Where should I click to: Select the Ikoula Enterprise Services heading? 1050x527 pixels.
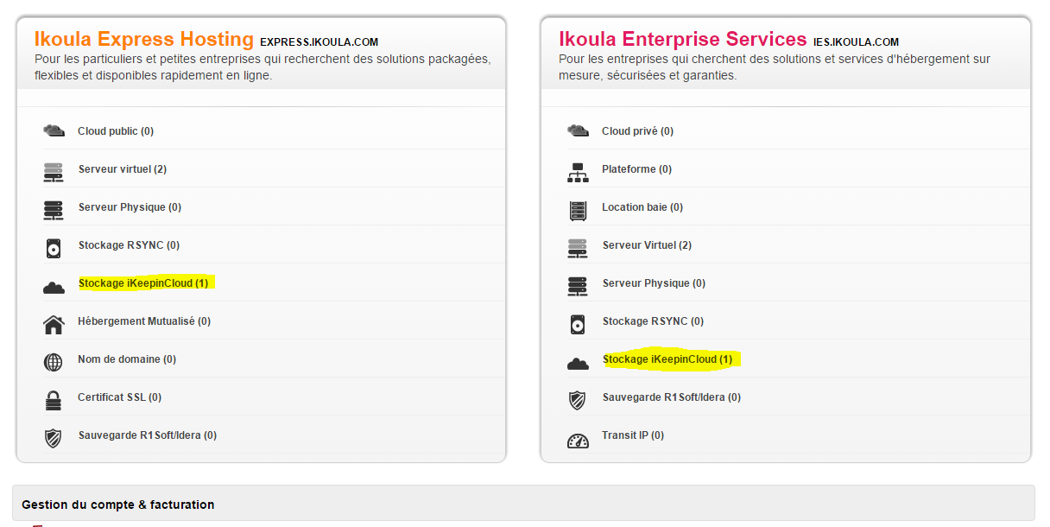click(x=681, y=40)
